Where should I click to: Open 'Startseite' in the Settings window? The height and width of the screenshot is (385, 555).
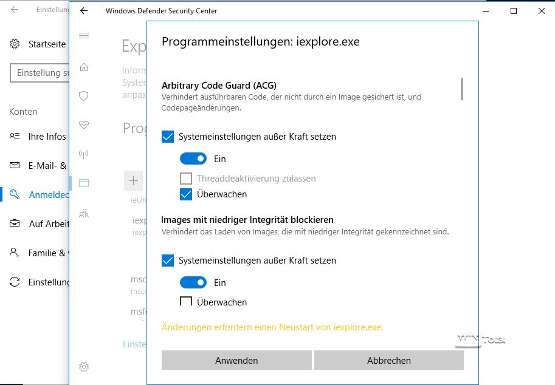[x=47, y=44]
